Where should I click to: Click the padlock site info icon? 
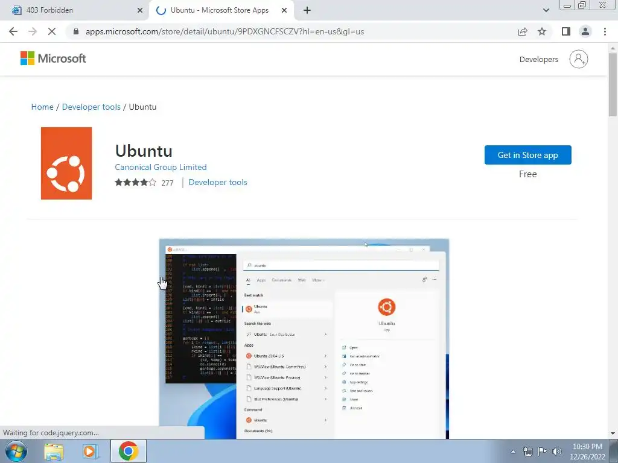point(76,31)
